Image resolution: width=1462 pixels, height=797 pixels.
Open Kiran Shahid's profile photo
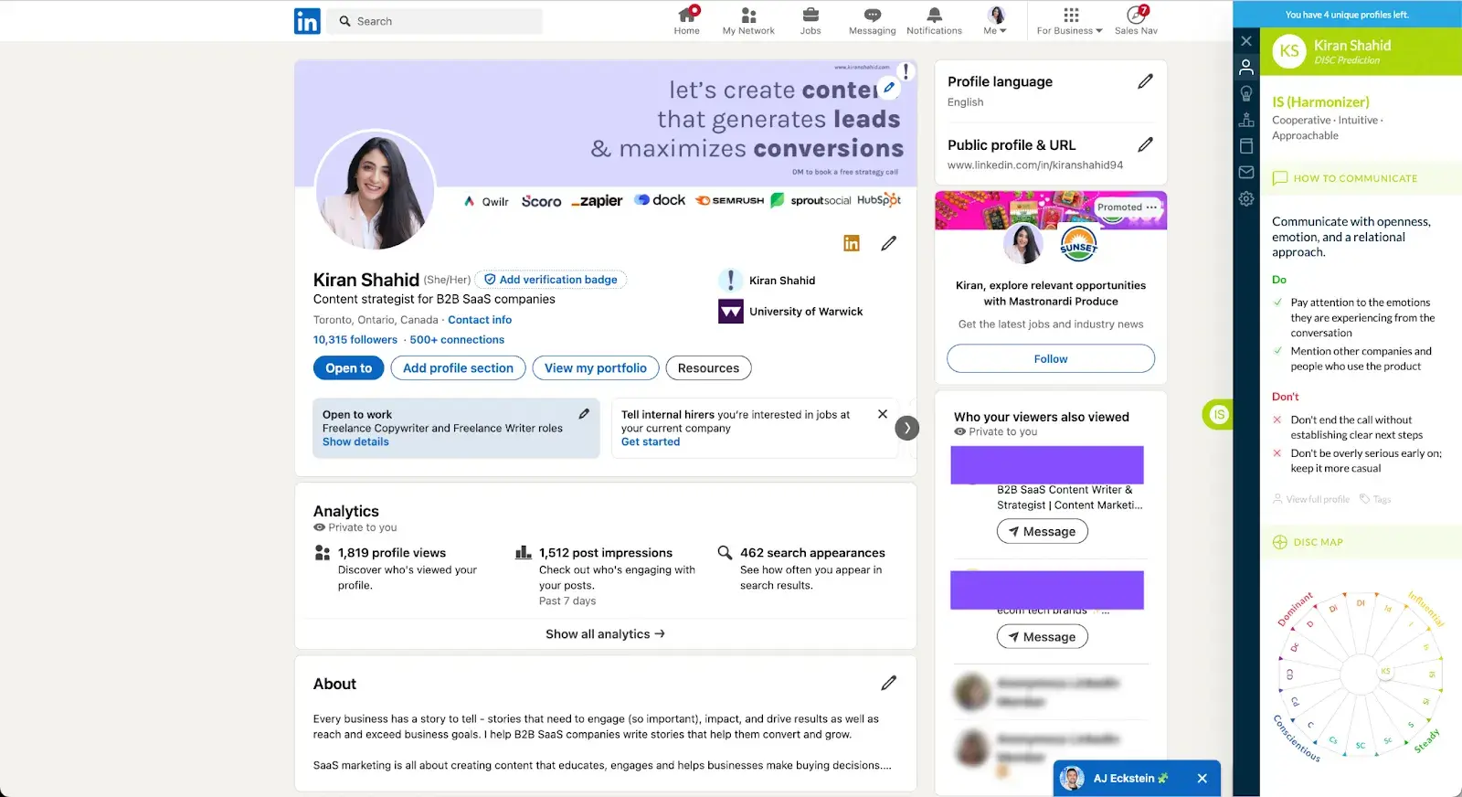pyautogui.click(x=375, y=190)
